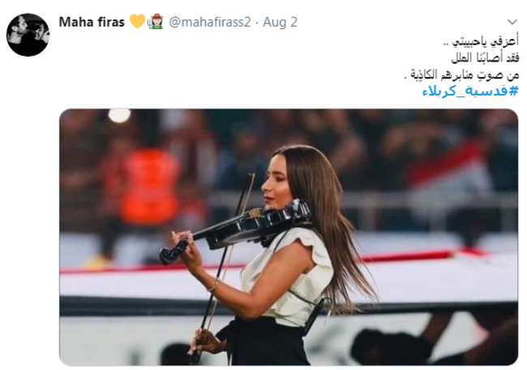The image size is (527, 370).
Task: Open the Aug 2 tweet timestamp
Action: [x=280, y=22]
